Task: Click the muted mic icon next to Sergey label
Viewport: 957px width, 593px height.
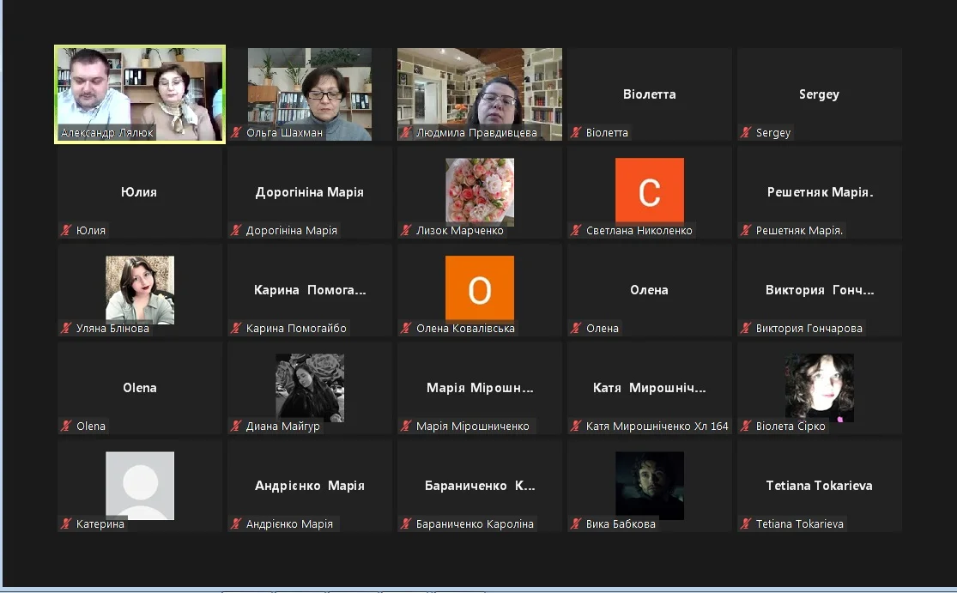Action: coord(746,132)
